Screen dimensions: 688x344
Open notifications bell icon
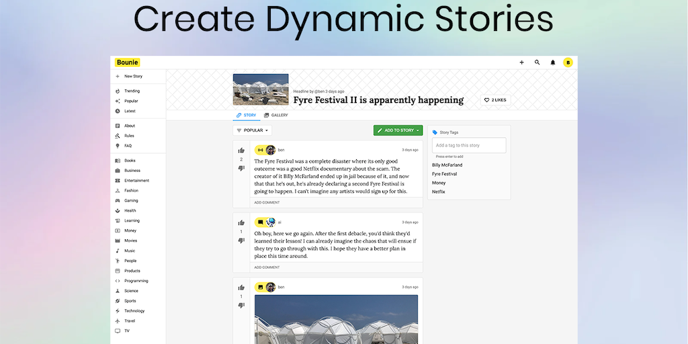pos(553,62)
